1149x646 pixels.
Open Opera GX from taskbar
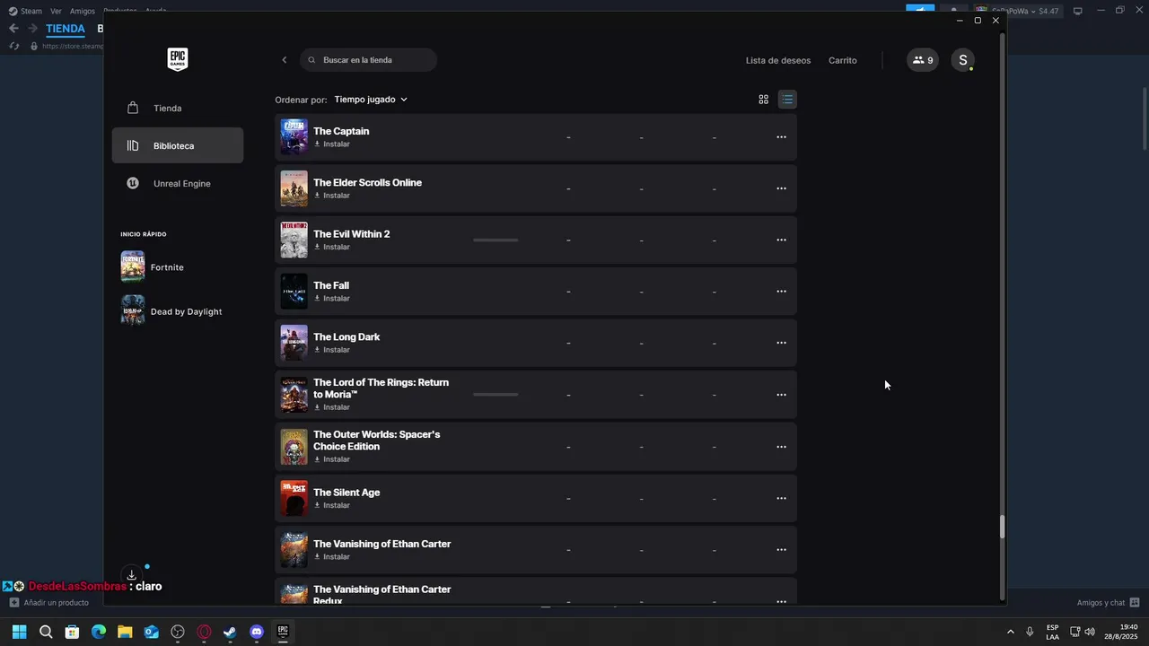(204, 632)
